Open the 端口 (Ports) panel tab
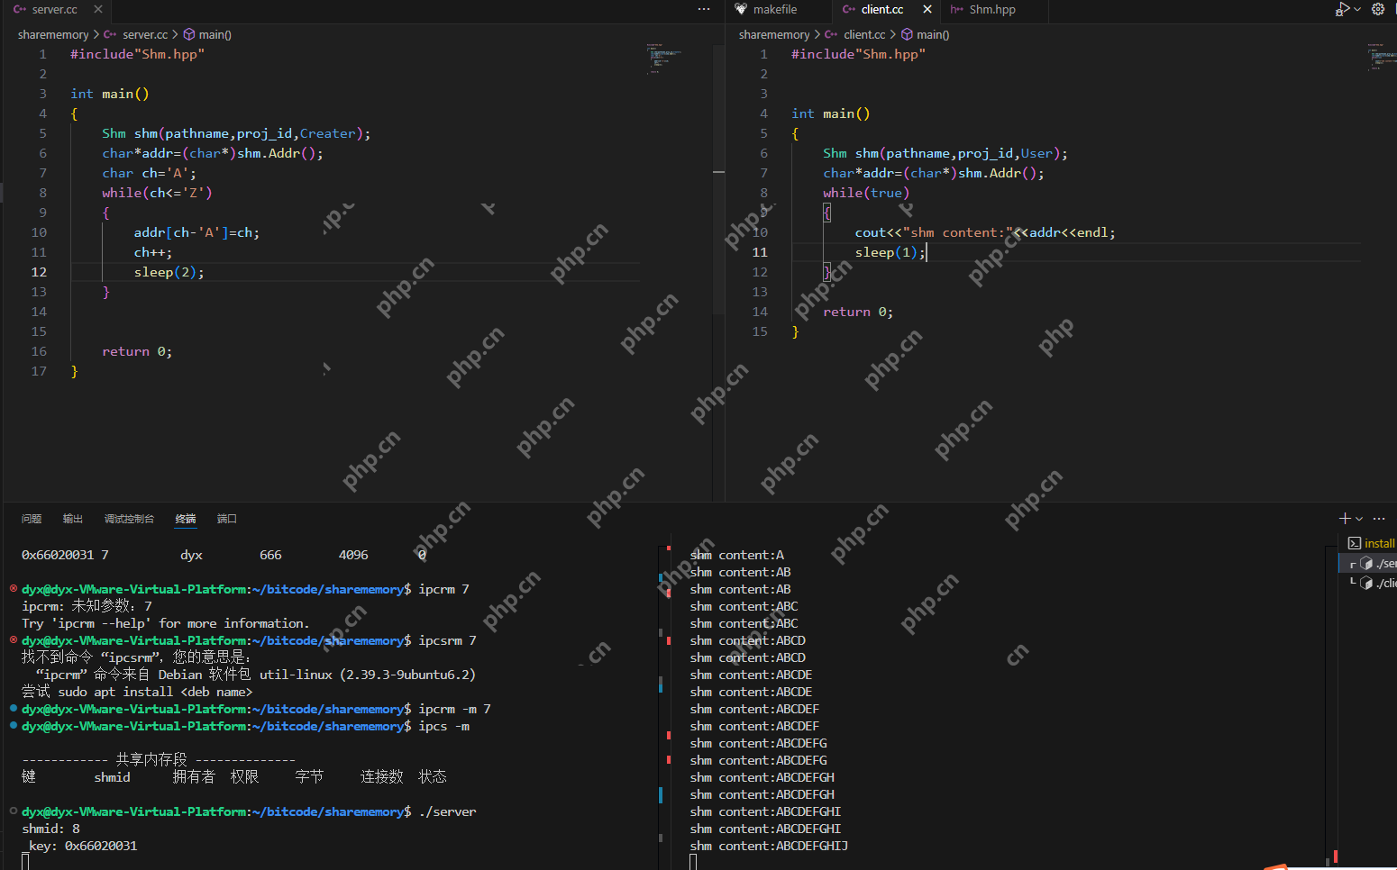Image resolution: width=1397 pixels, height=870 pixels. (x=227, y=519)
